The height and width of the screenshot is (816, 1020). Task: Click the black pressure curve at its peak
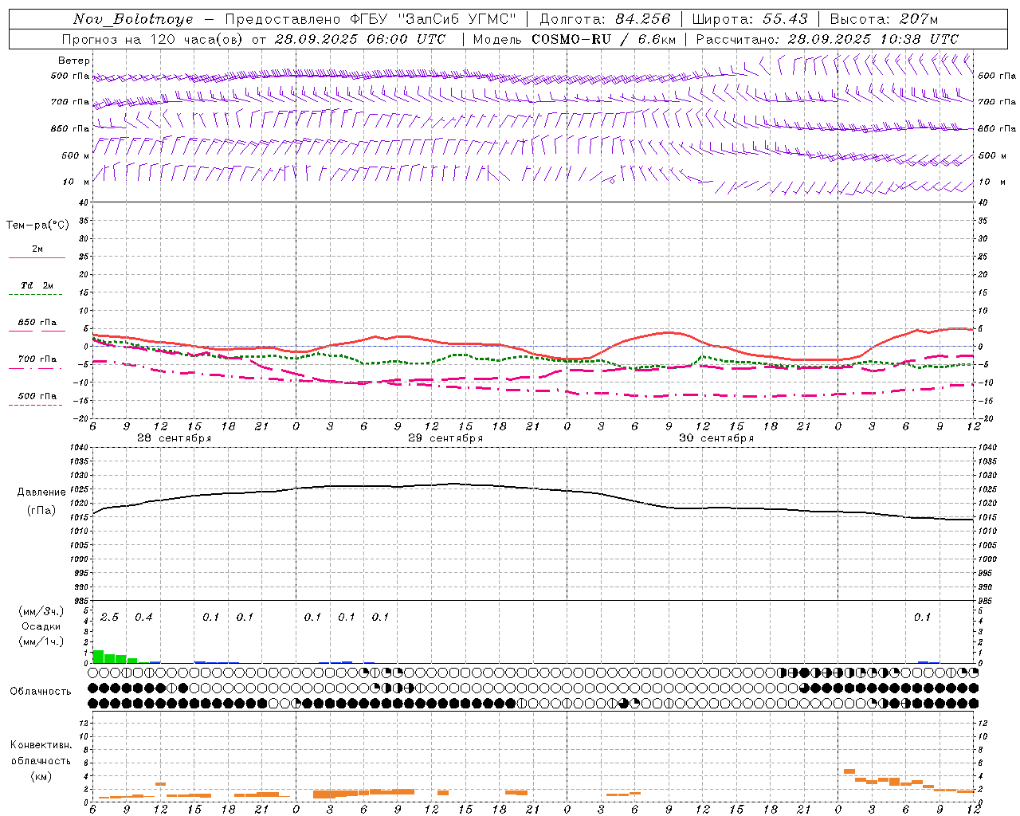[454, 484]
